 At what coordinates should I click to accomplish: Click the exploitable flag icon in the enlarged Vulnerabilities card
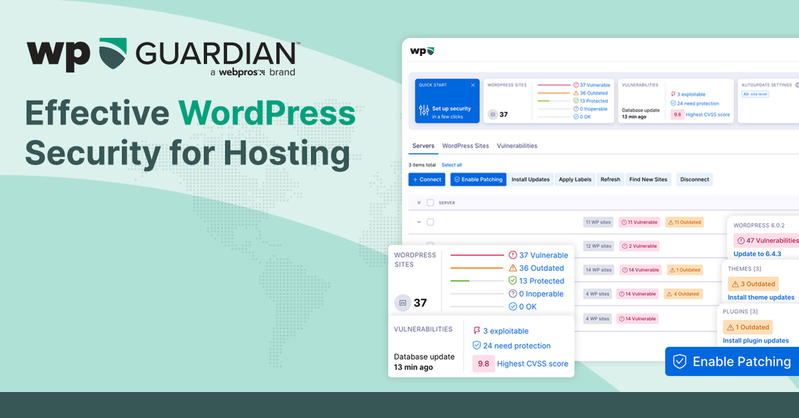tap(477, 331)
